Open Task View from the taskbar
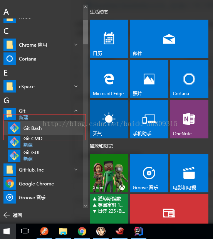This screenshot has width=213, height=239. coord(25,231)
